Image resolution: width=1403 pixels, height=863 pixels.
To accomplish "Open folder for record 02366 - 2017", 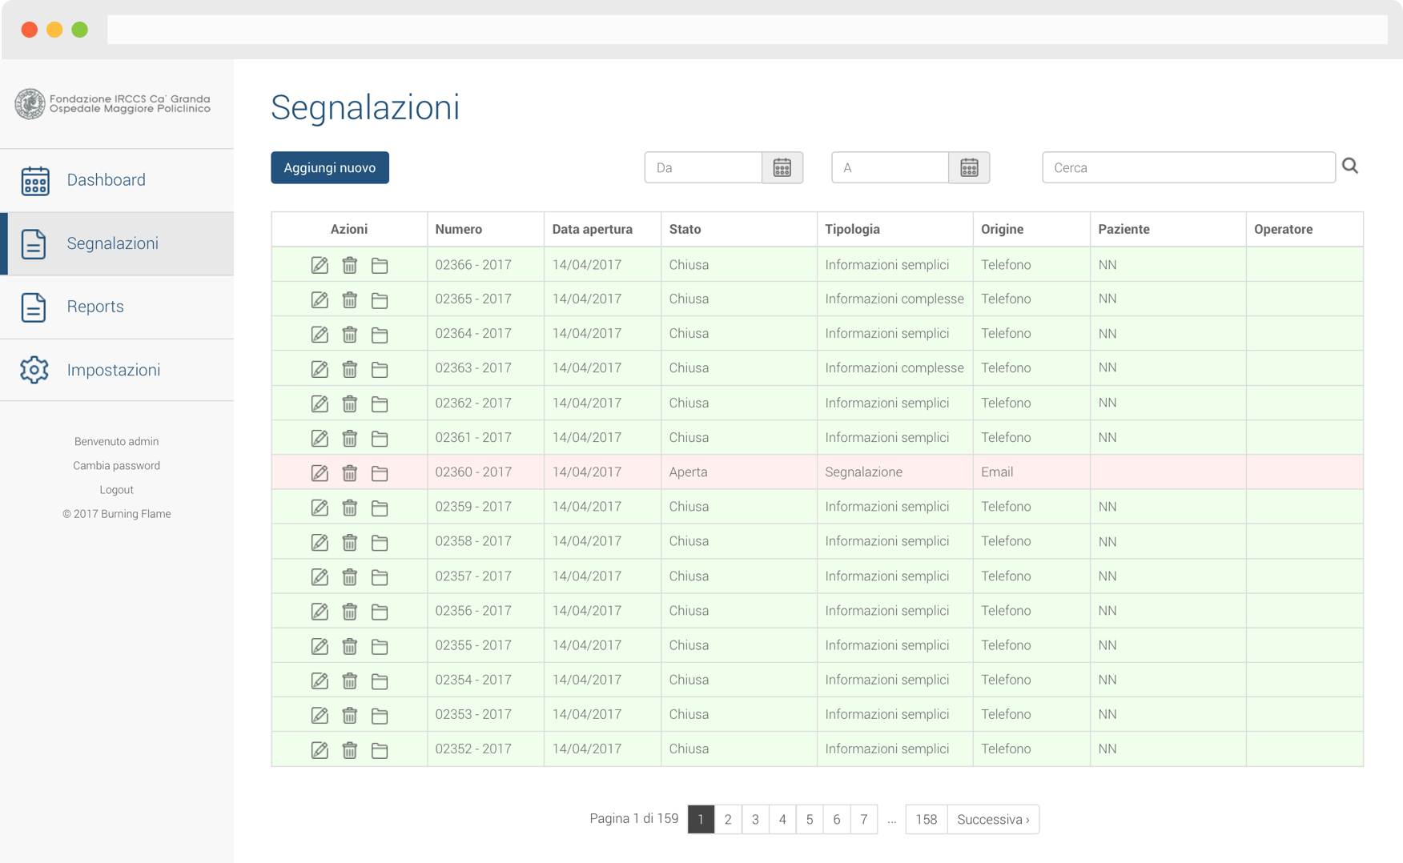I will pyautogui.click(x=380, y=265).
